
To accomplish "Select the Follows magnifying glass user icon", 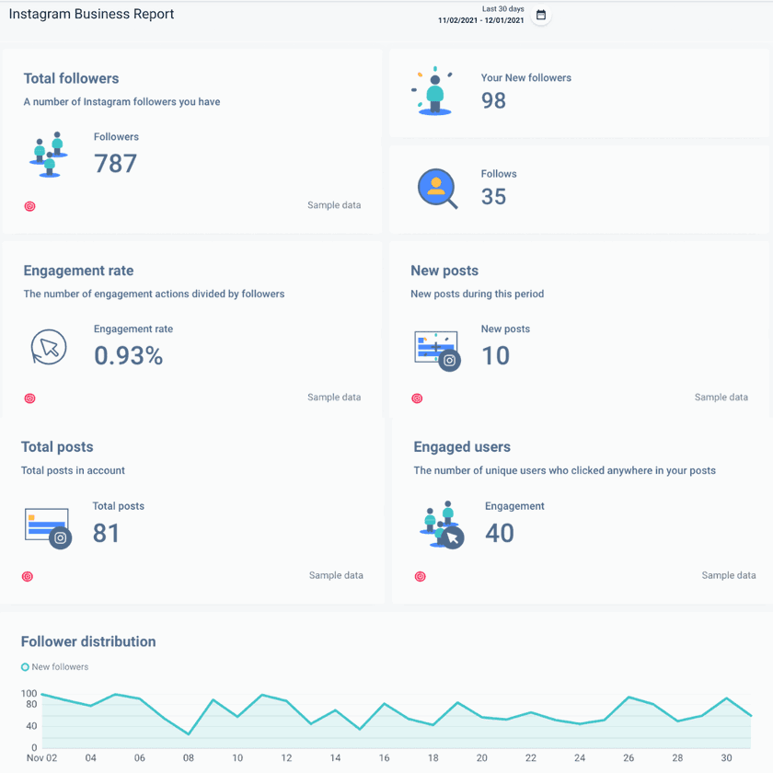I will pyautogui.click(x=436, y=188).
